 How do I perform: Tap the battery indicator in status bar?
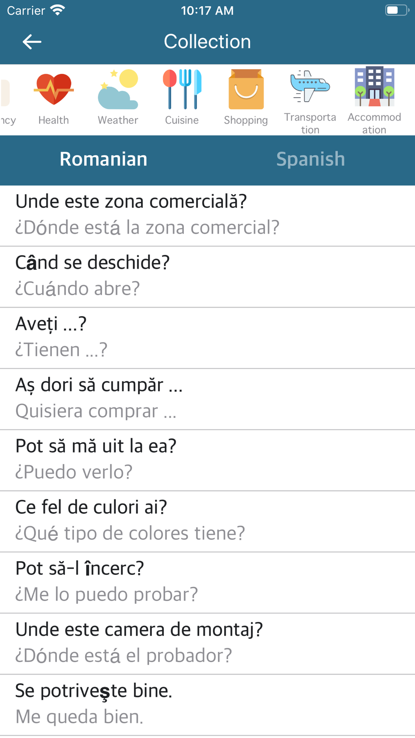[396, 10]
